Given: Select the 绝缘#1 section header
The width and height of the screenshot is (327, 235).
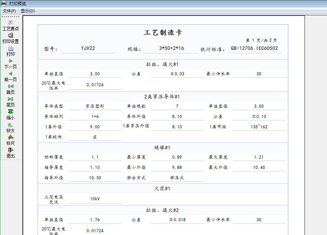Looking at the screenshot, I should click(x=162, y=148).
